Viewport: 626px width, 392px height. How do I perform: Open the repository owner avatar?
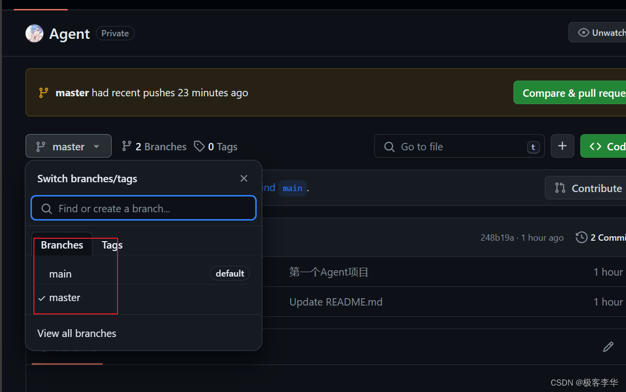(34, 33)
